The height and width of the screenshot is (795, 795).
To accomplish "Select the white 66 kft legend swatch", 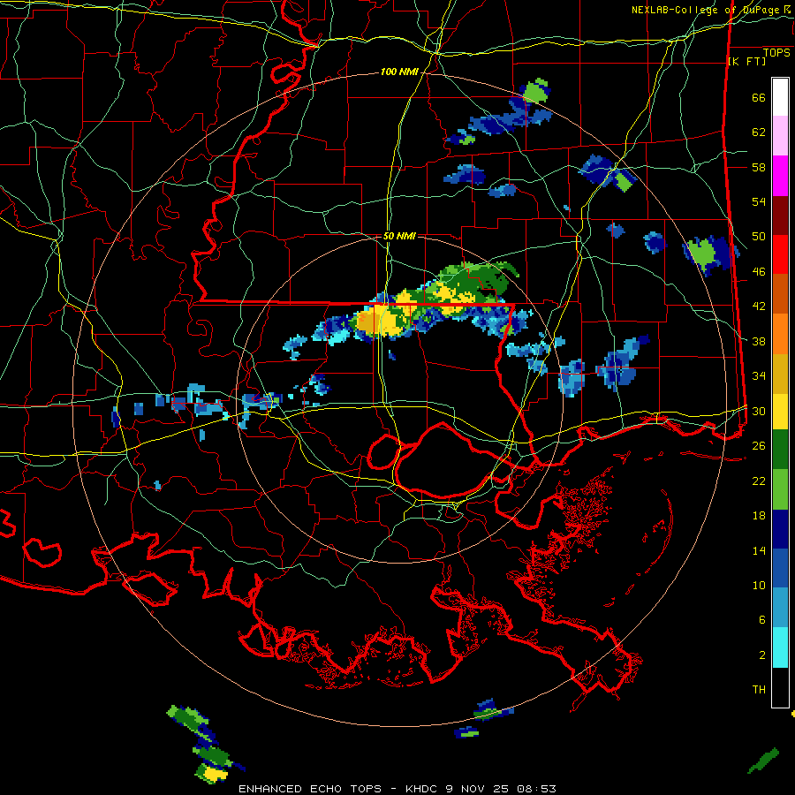I will point(780,97).
